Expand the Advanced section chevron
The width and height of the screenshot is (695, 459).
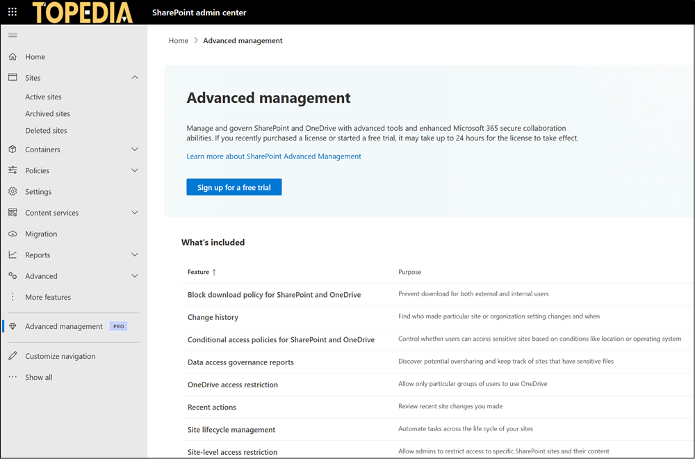point(134,275)
